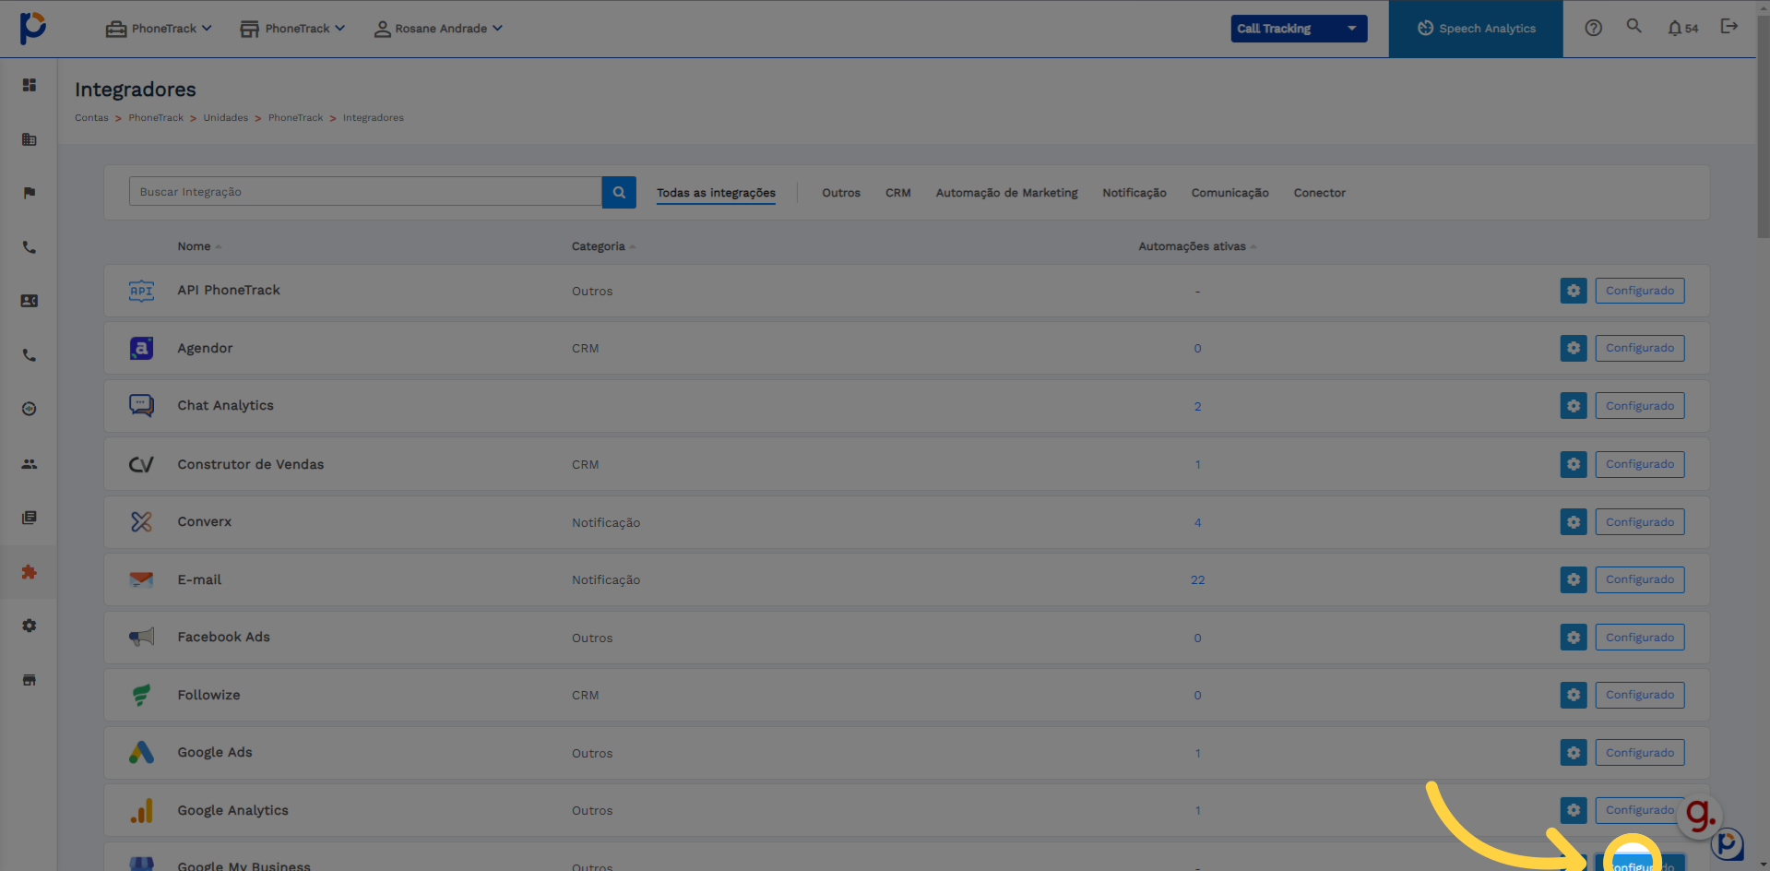
Task: Open notifications bell showing 54
Action: [1682, 29]
